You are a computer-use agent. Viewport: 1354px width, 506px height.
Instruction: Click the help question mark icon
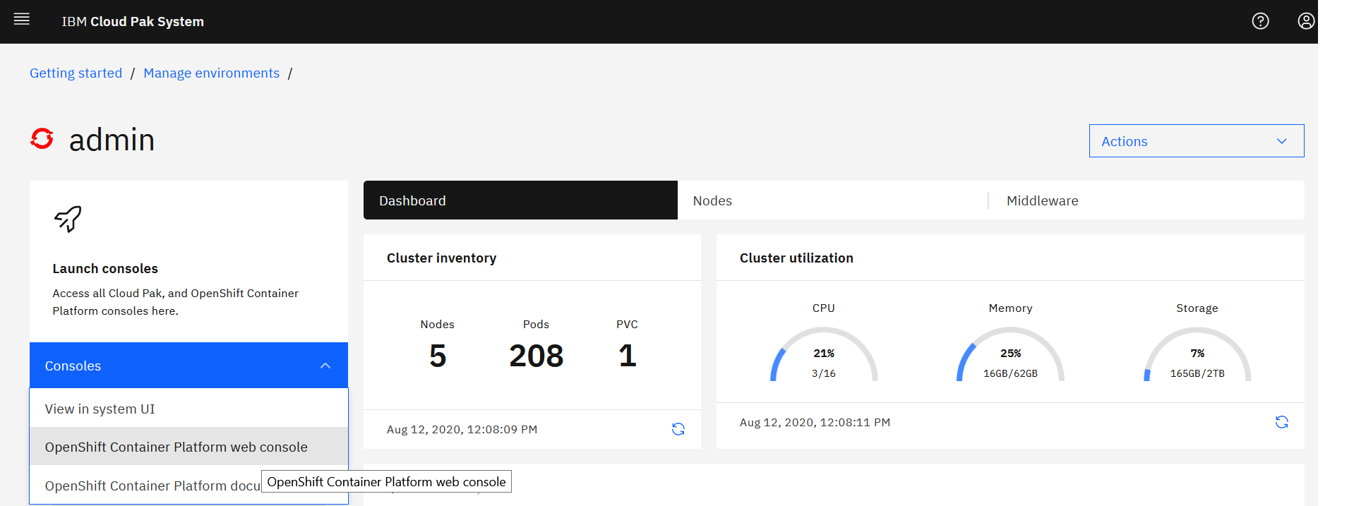(x=1260, y=21)
